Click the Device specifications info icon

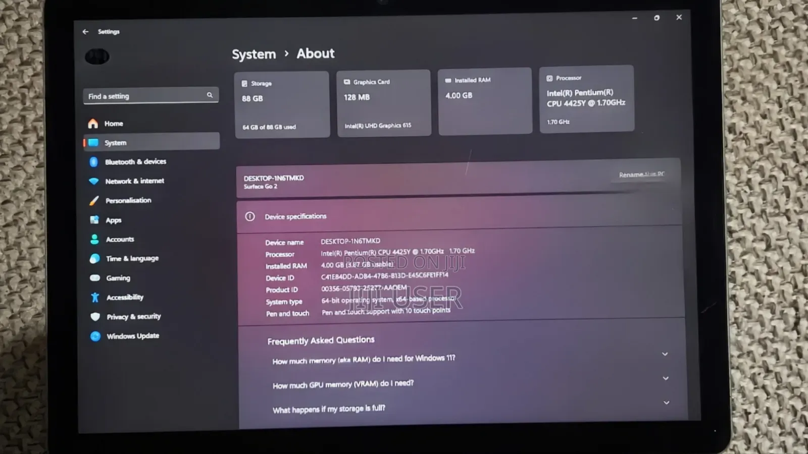(250, 216)
